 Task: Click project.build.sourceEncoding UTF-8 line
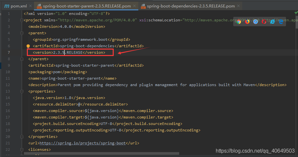click(x=108, y=124)
